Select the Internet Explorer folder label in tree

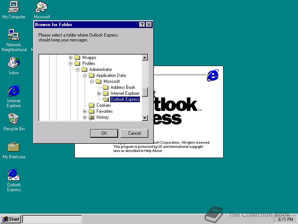125,93
